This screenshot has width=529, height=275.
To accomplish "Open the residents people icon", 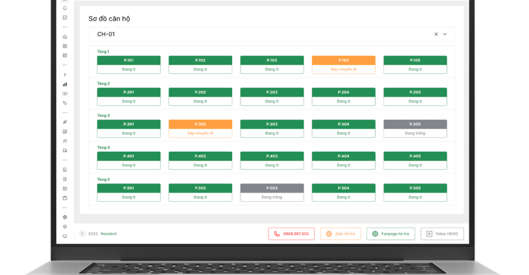I will (65, 141).
